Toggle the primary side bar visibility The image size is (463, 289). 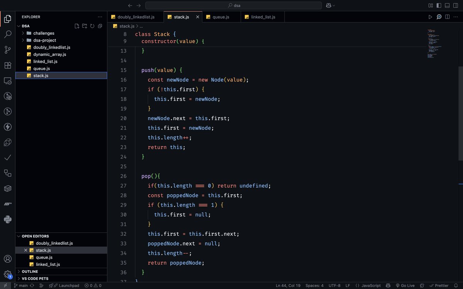439,5
